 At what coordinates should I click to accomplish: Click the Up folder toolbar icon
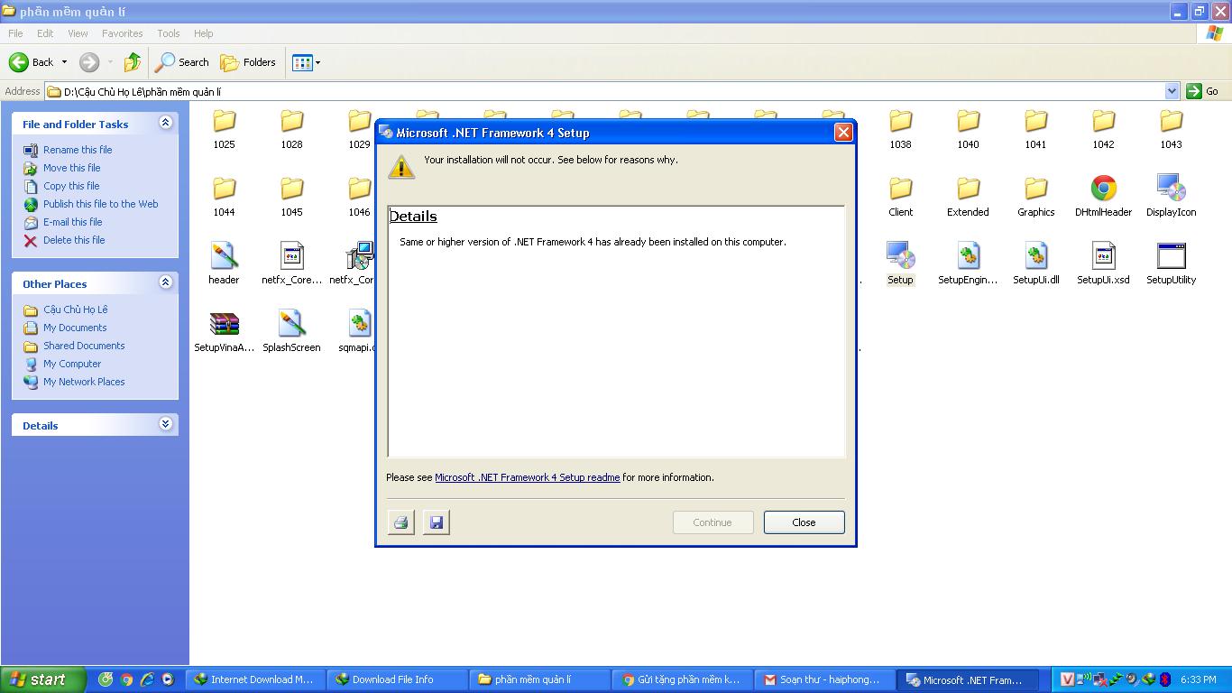(133, 62)
